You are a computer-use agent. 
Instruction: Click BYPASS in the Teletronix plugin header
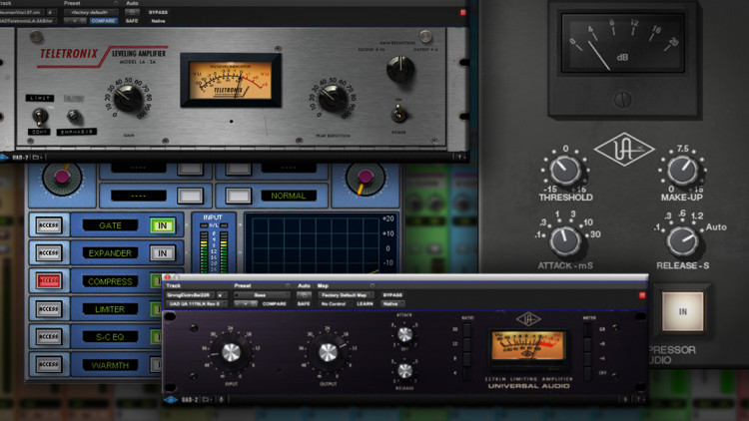(158, 12)
